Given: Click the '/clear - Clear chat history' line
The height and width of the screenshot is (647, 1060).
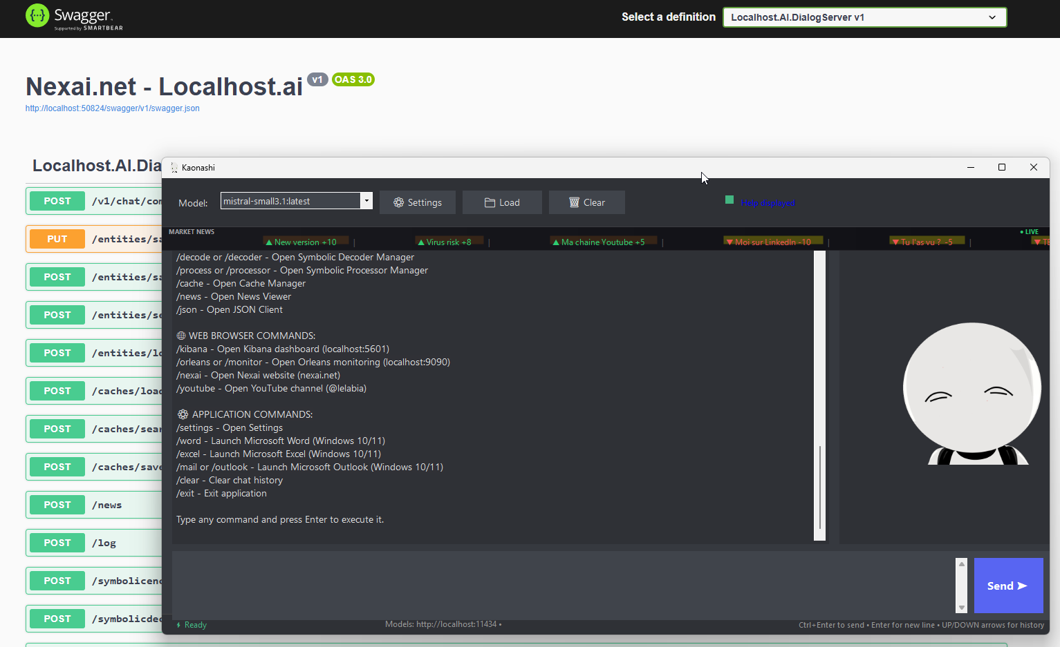Looking at the screenshot, I should point(230,480).
